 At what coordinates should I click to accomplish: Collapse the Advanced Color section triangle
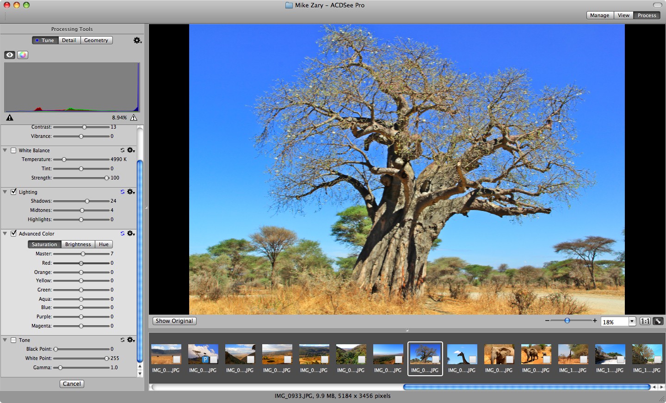(5, 234)
